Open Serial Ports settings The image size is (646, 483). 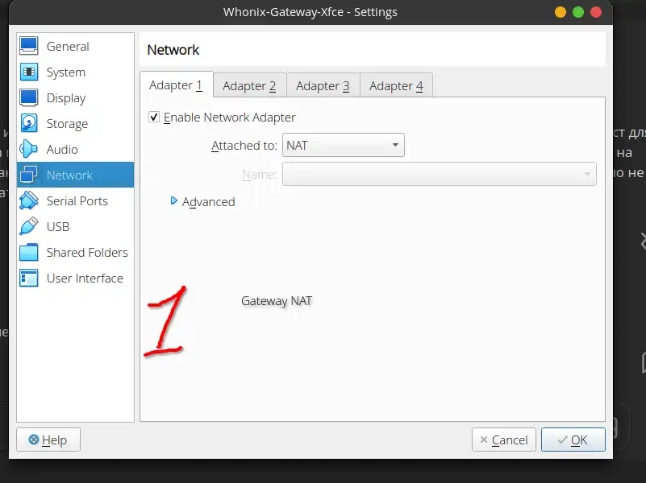click(x=75, y=200)
